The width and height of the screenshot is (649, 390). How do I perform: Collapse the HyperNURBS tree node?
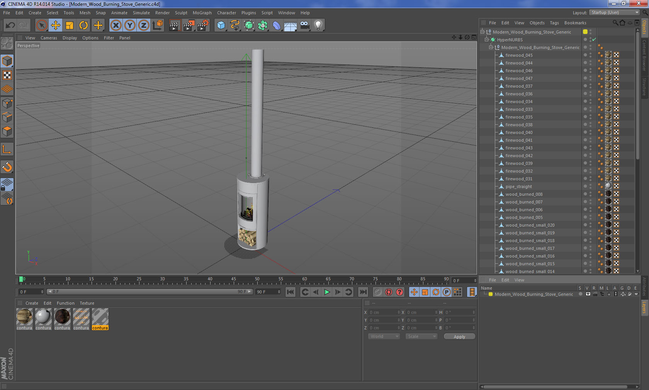click(487, 40)
